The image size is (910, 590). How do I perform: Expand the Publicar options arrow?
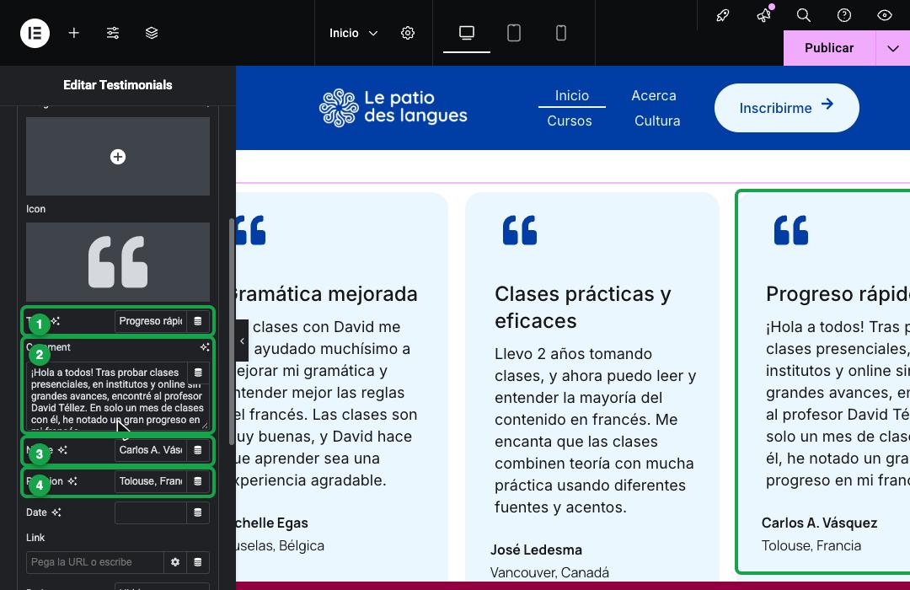pyautogui.click(x=892, y=48)
